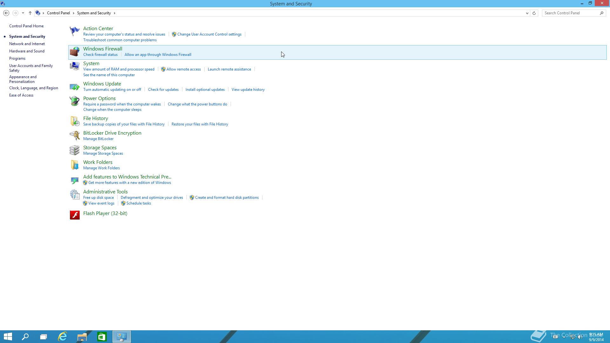Open the Store app from the taskbar
This screenshot has height=343, width=610.
coord(102,337)
